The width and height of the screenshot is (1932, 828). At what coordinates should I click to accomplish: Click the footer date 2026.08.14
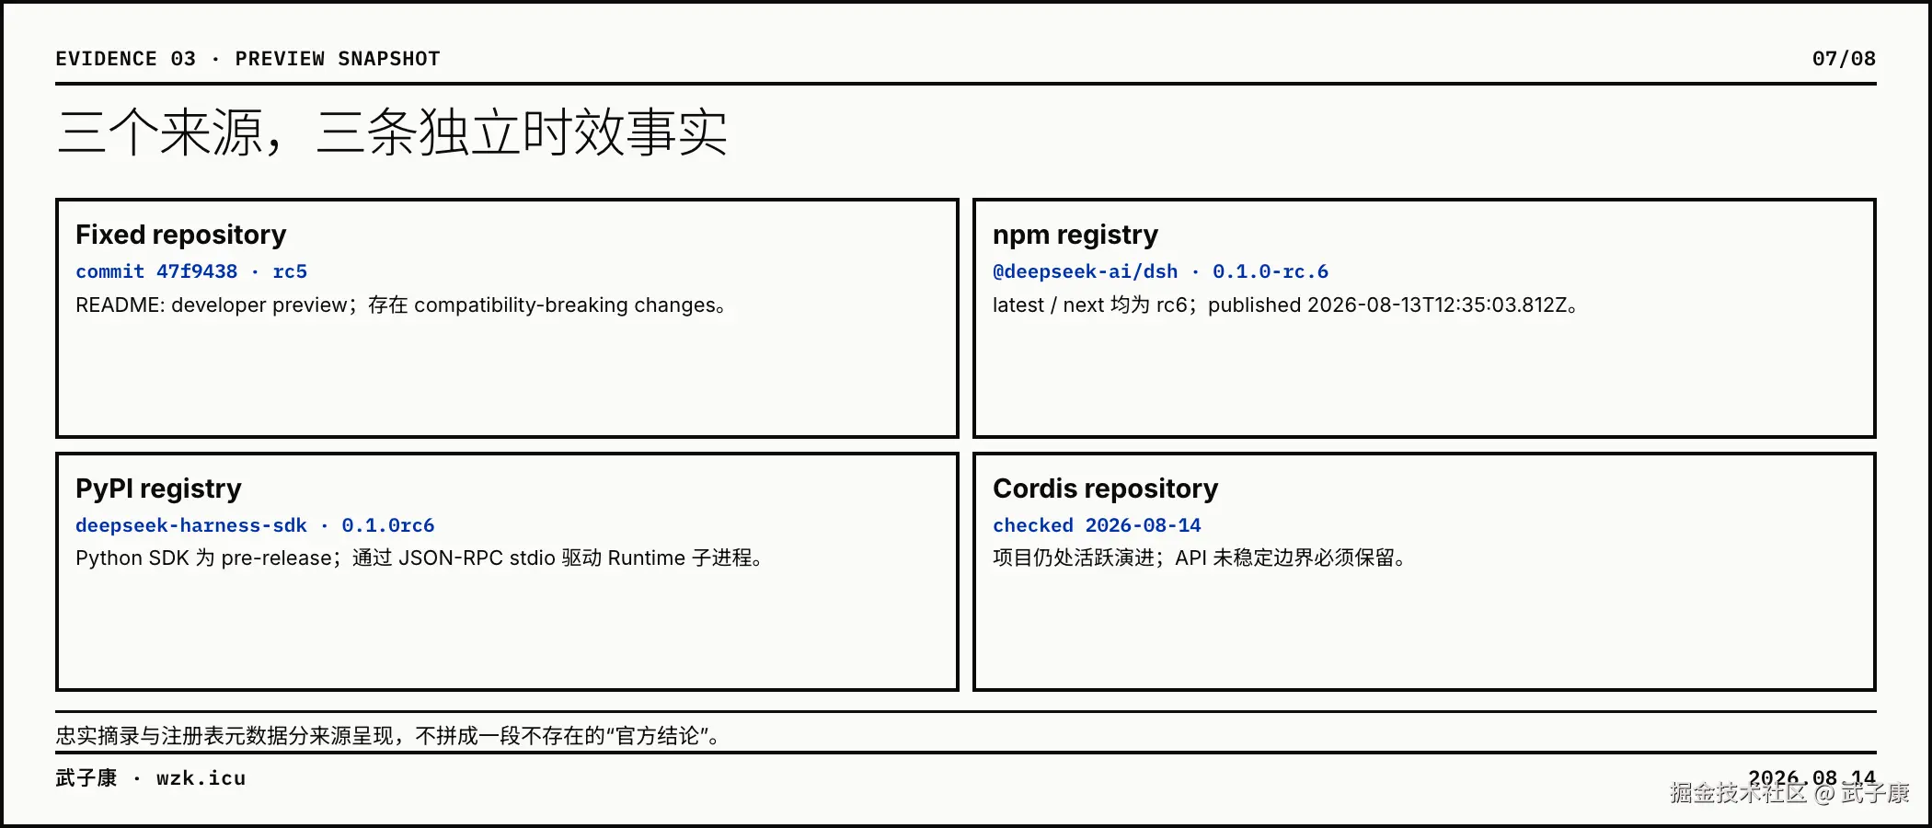pyautogui.click(x=1811, y=778)
